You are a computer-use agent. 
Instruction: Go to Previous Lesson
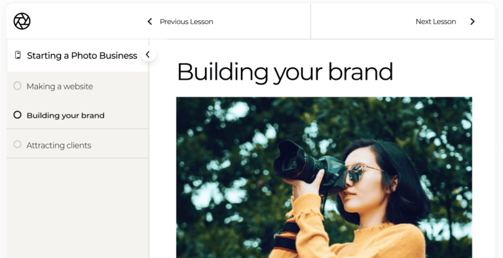point(187,22)
